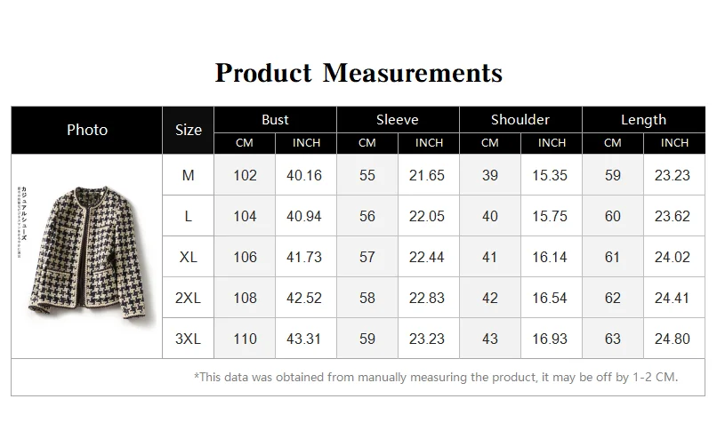Select the L size row label
This screenshot has width=717, height=423.
(189, 217)
